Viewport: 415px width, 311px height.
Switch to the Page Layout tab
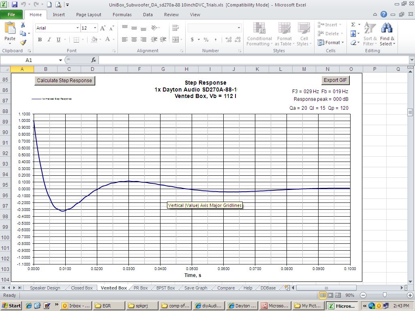89,15
